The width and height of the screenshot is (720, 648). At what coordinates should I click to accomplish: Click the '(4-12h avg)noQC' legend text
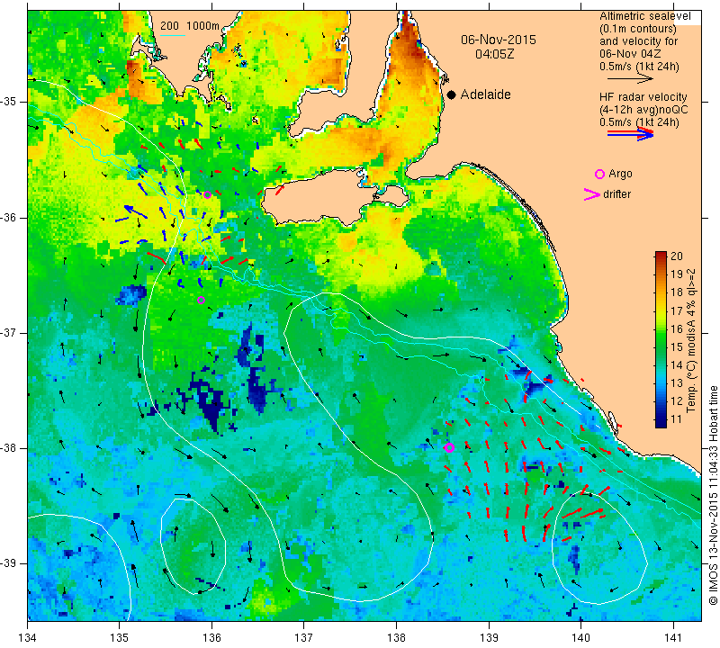643,110
